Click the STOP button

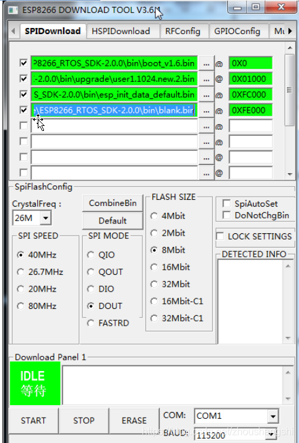click(84, 421)
